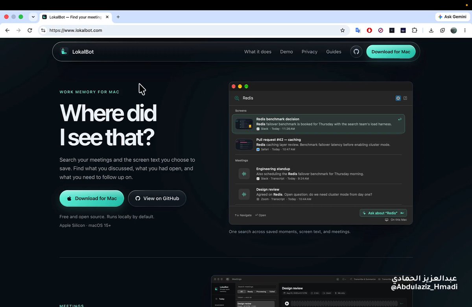Click Search meetings field in the preview
This screenshot has height=307, width=472.
(257, 287)
